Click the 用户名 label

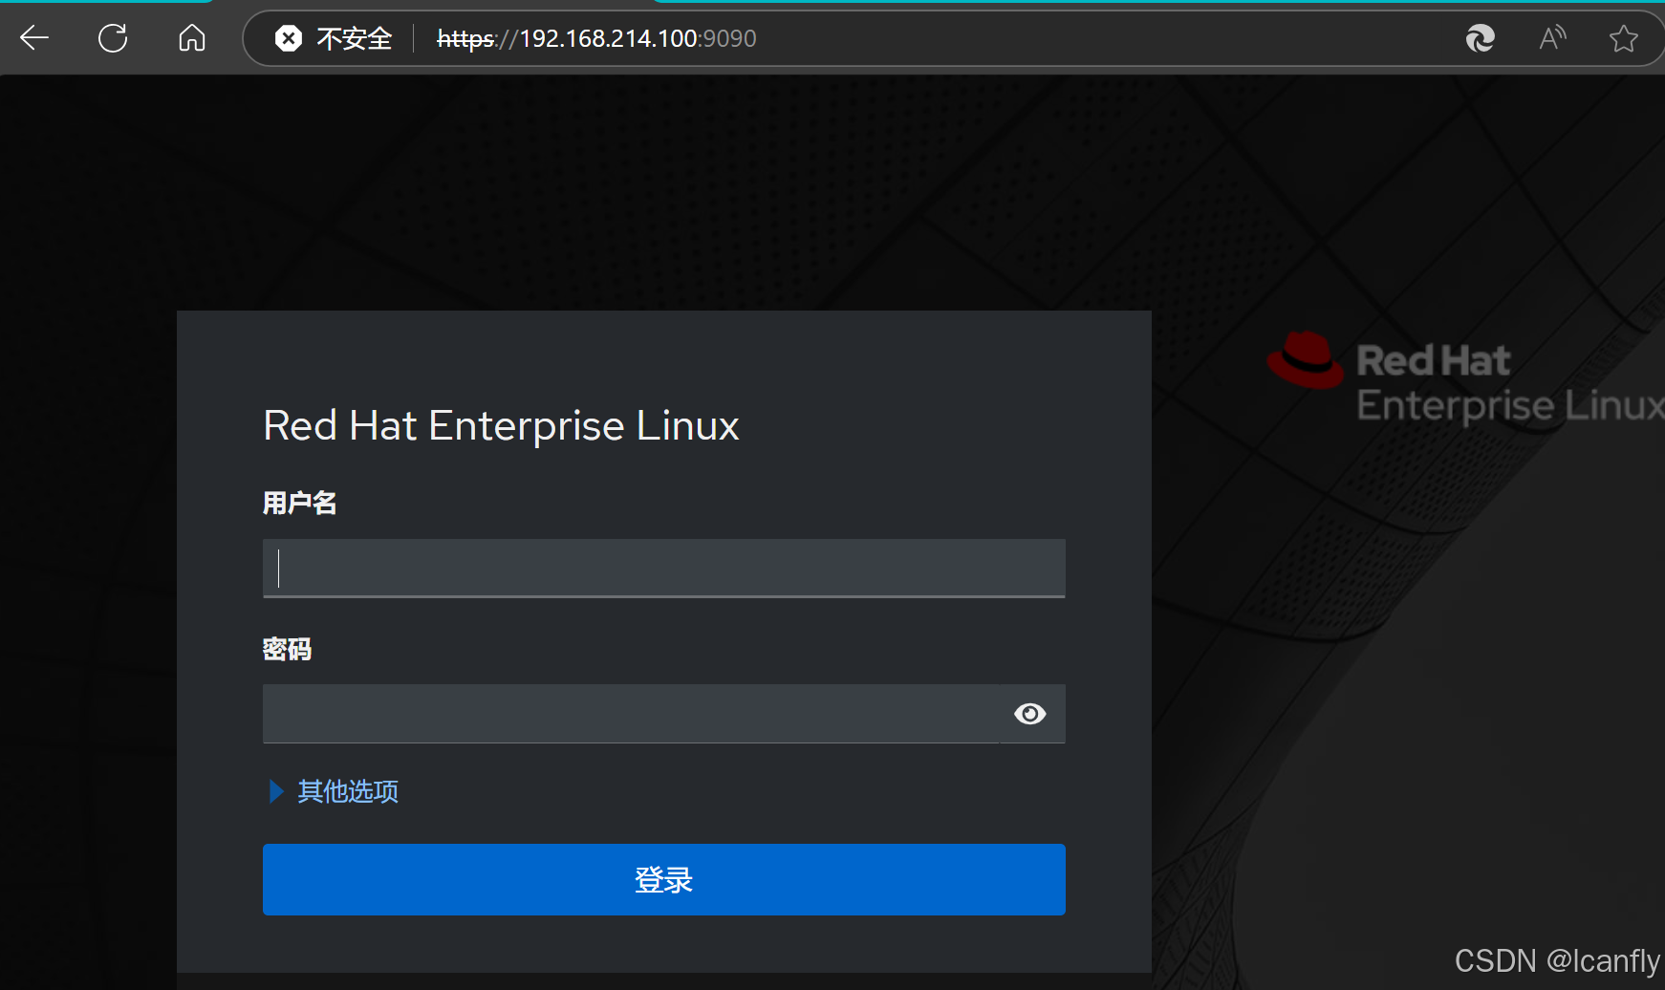coord(300,503)
